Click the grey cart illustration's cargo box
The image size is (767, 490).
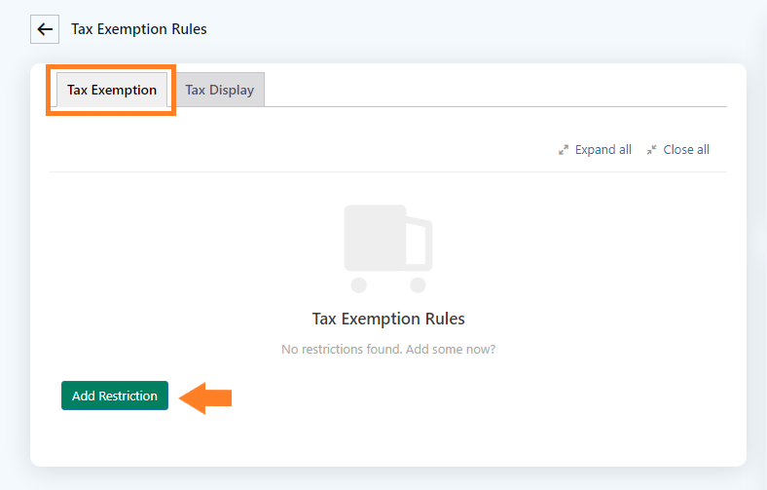pyautogui.click(x=375, y=238)
